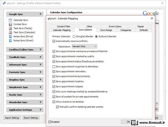Click the Export Settings button
168x127 pixels.
click(x=31, y=118)
